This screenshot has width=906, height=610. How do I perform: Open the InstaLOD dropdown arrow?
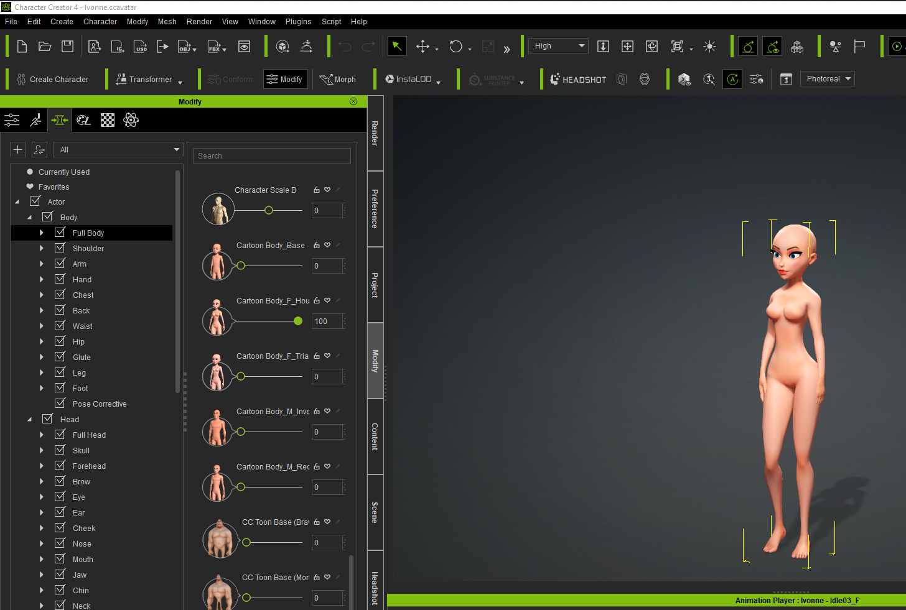439,82
